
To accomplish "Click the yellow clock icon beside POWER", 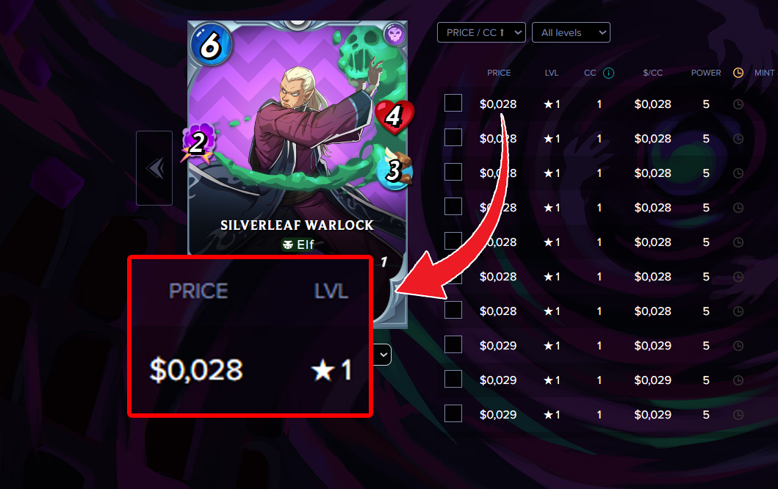I will click(738, 73).
